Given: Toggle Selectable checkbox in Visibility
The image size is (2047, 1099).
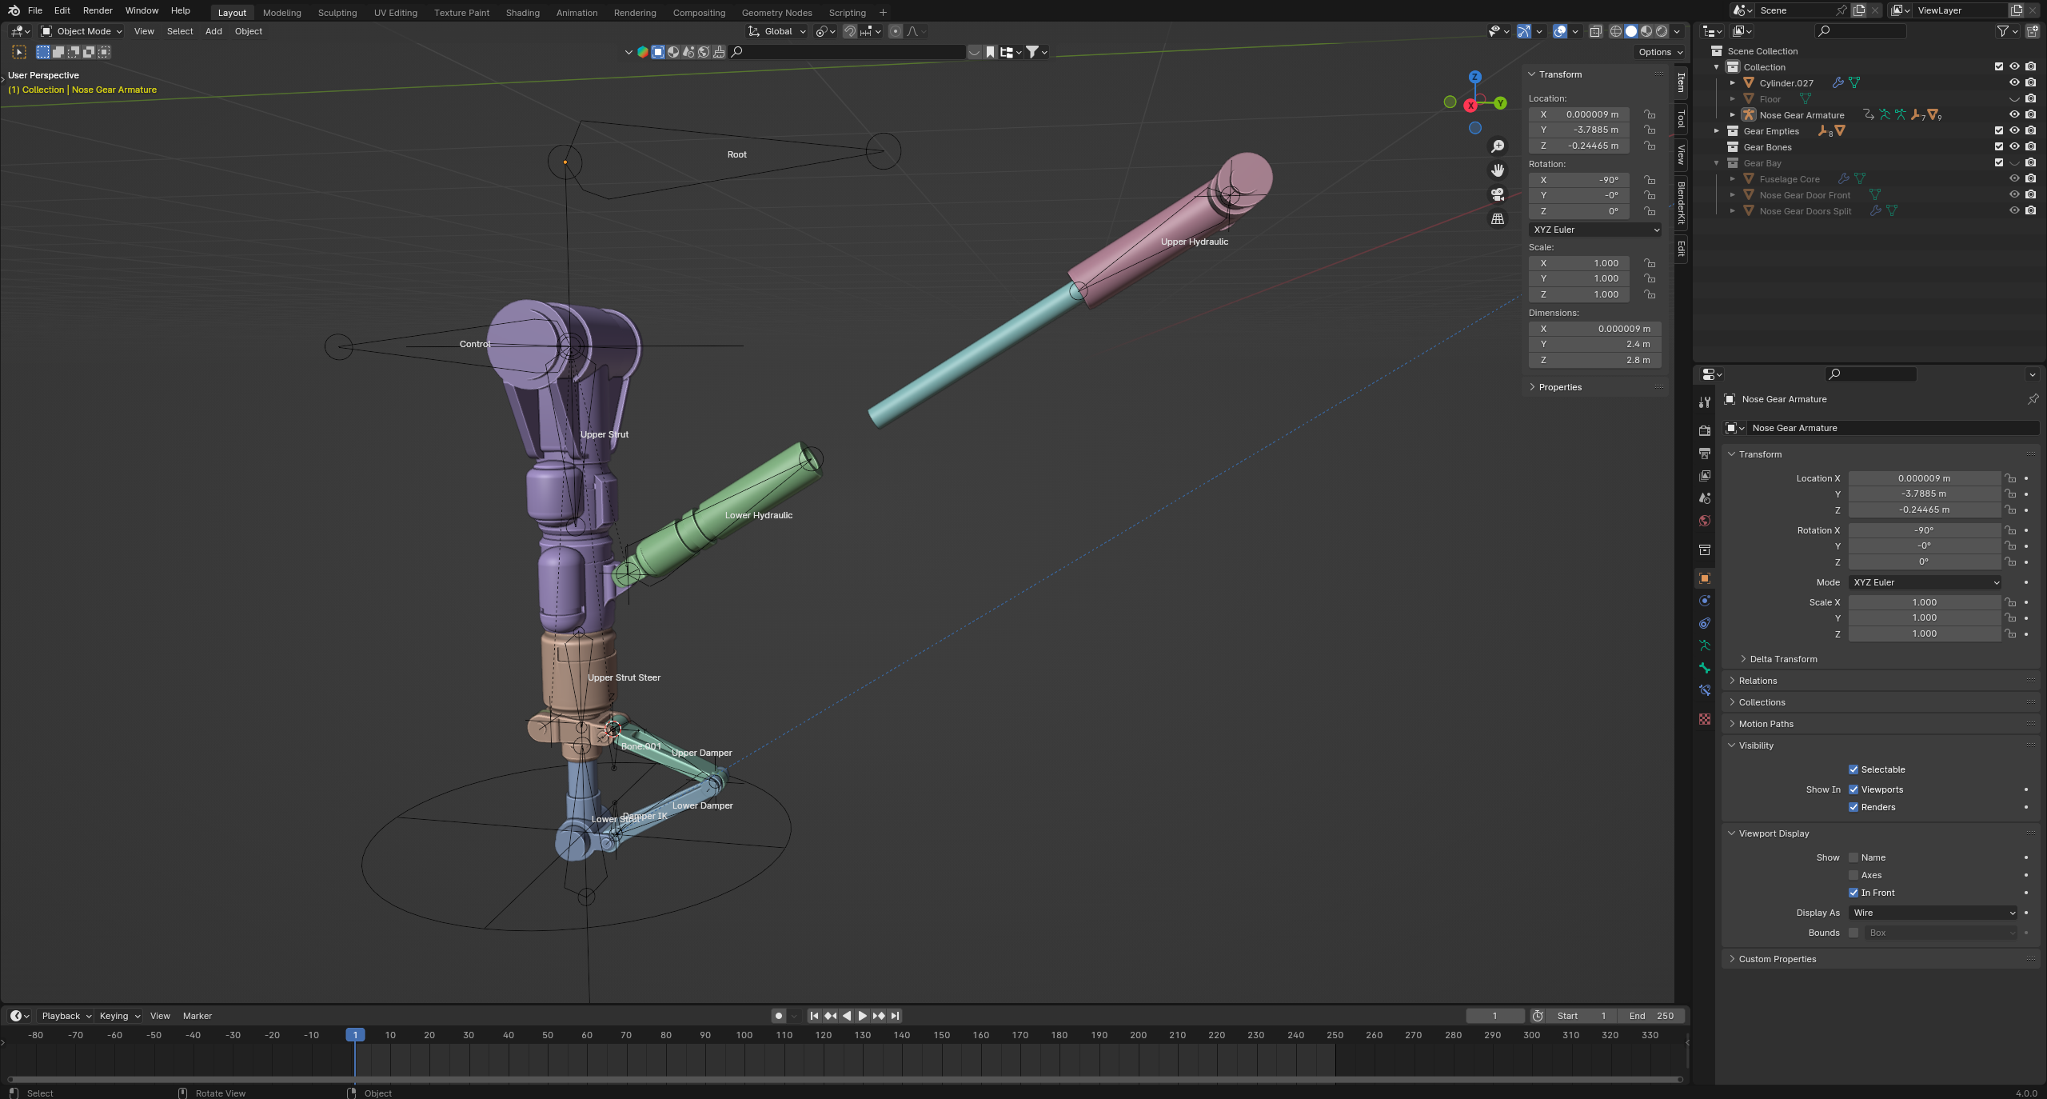Looking at the screenshot, I should coord(1853,769).
